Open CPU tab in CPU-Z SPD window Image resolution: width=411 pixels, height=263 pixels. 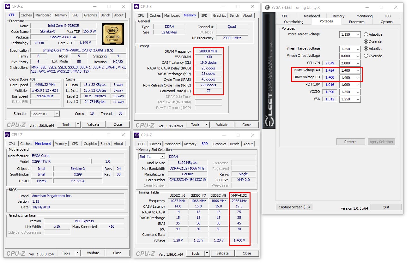[141, 144]
